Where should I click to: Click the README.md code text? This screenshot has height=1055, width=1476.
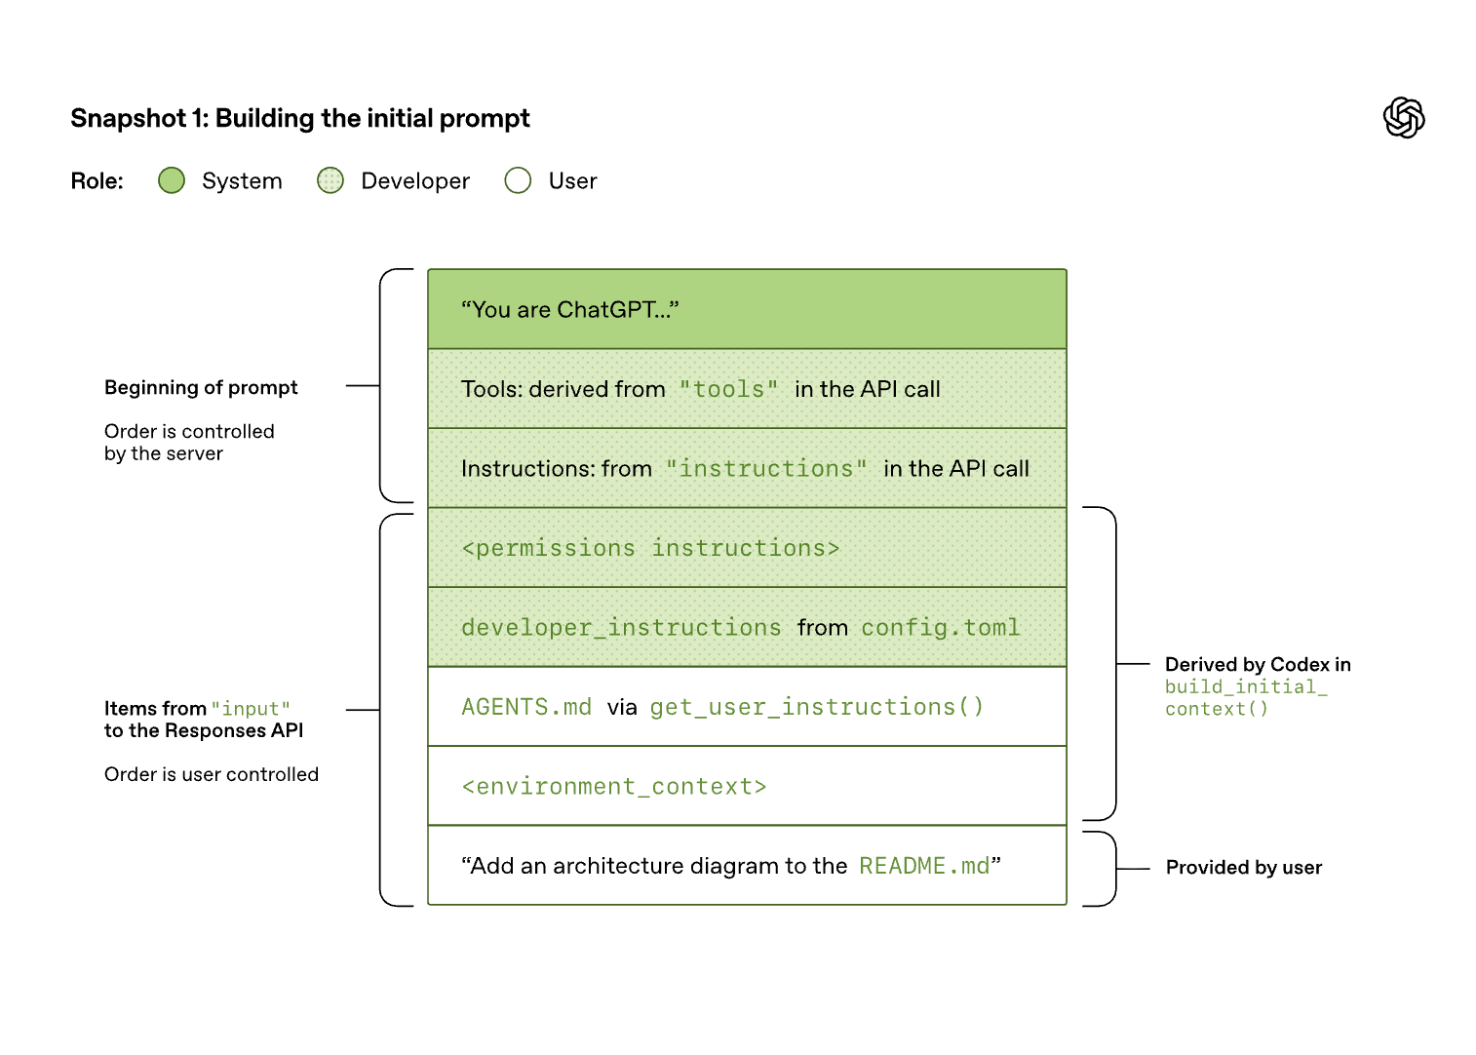pyautogui.click(x=923, y=866)
